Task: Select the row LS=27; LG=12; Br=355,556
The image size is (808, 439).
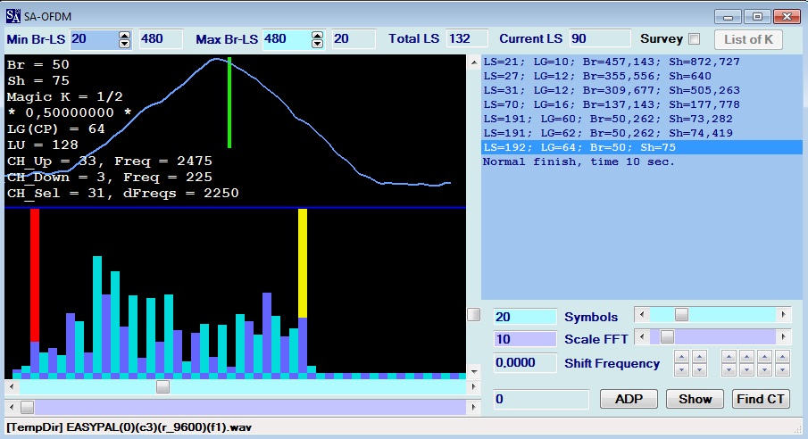Action: click(x=642, y=76)
